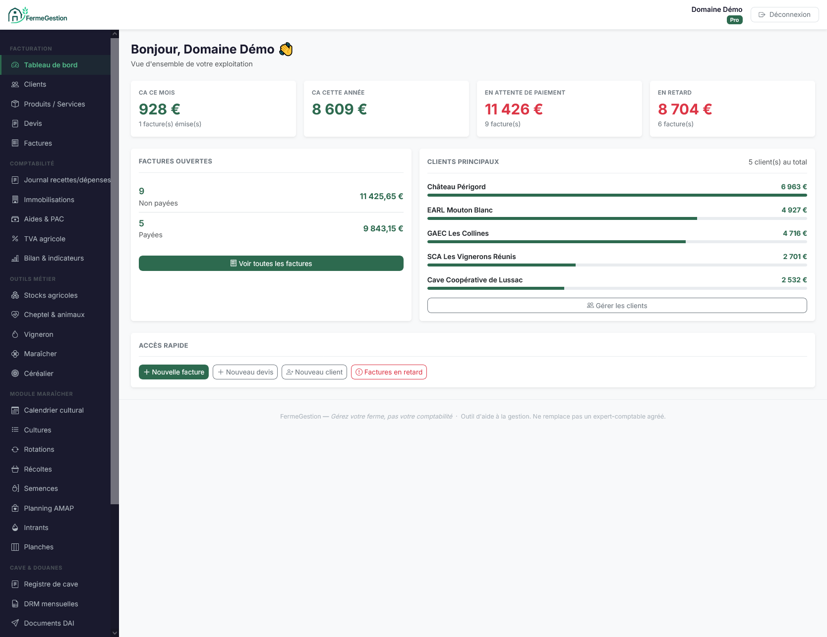Viewport: 827px width, 637px height.
Task: Click Gérer les clients button
Action: [617, 306]
